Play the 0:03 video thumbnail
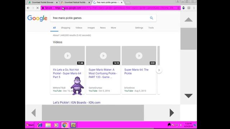 pyautogui.click(x=139, y=56)
